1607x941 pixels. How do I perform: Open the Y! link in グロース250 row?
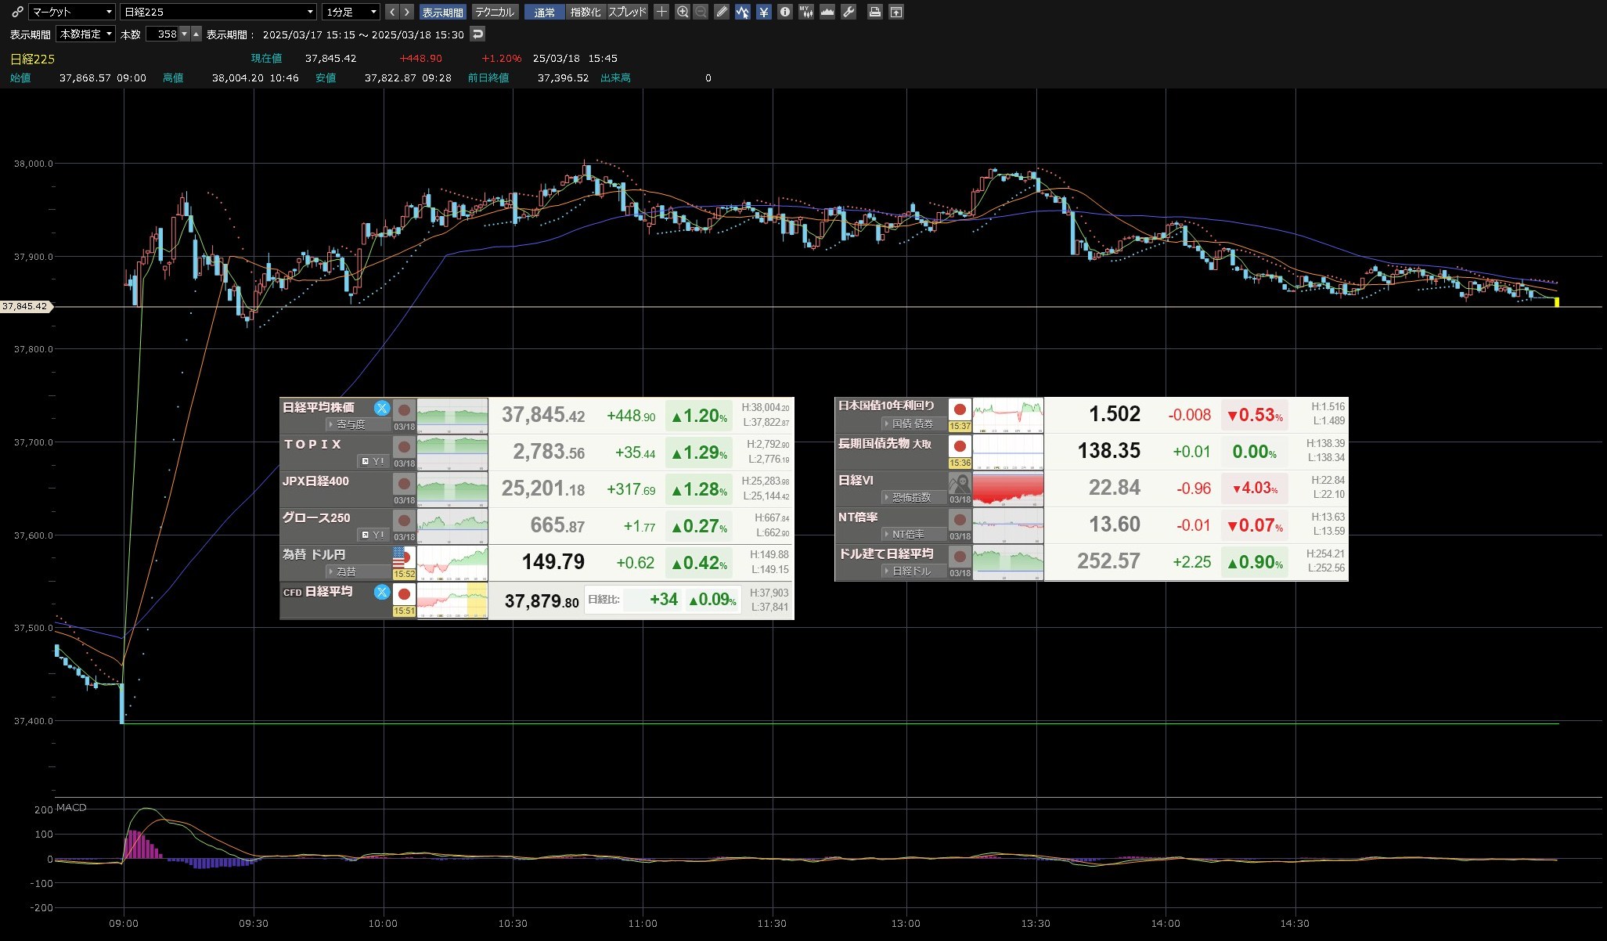[x=373, y=535]
